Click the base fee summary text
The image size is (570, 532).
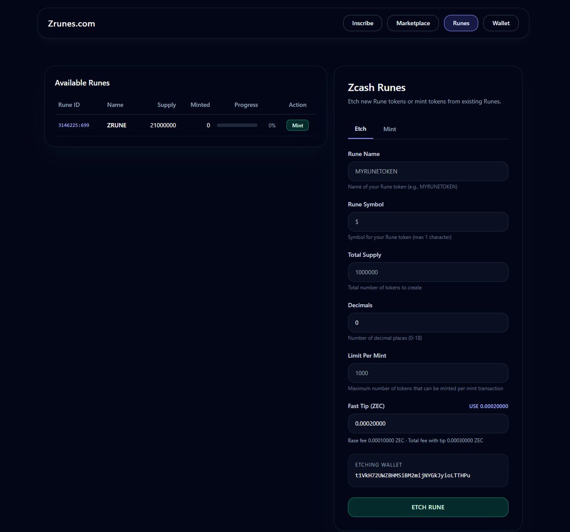coord(416,441)
